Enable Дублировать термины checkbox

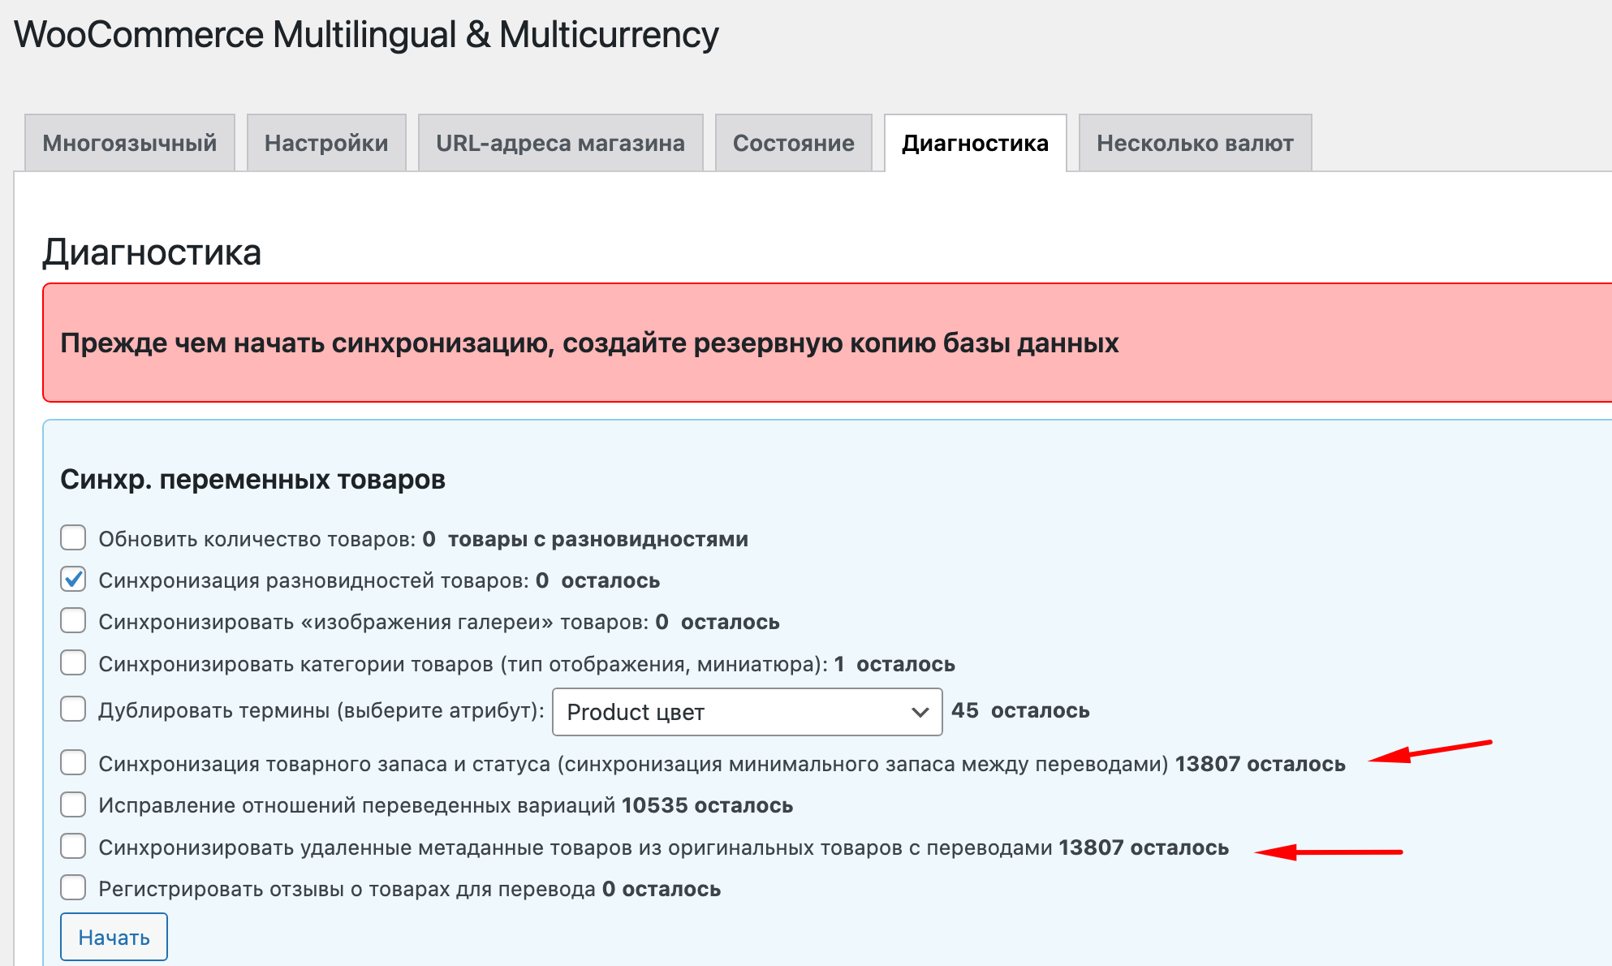point(73,709)
